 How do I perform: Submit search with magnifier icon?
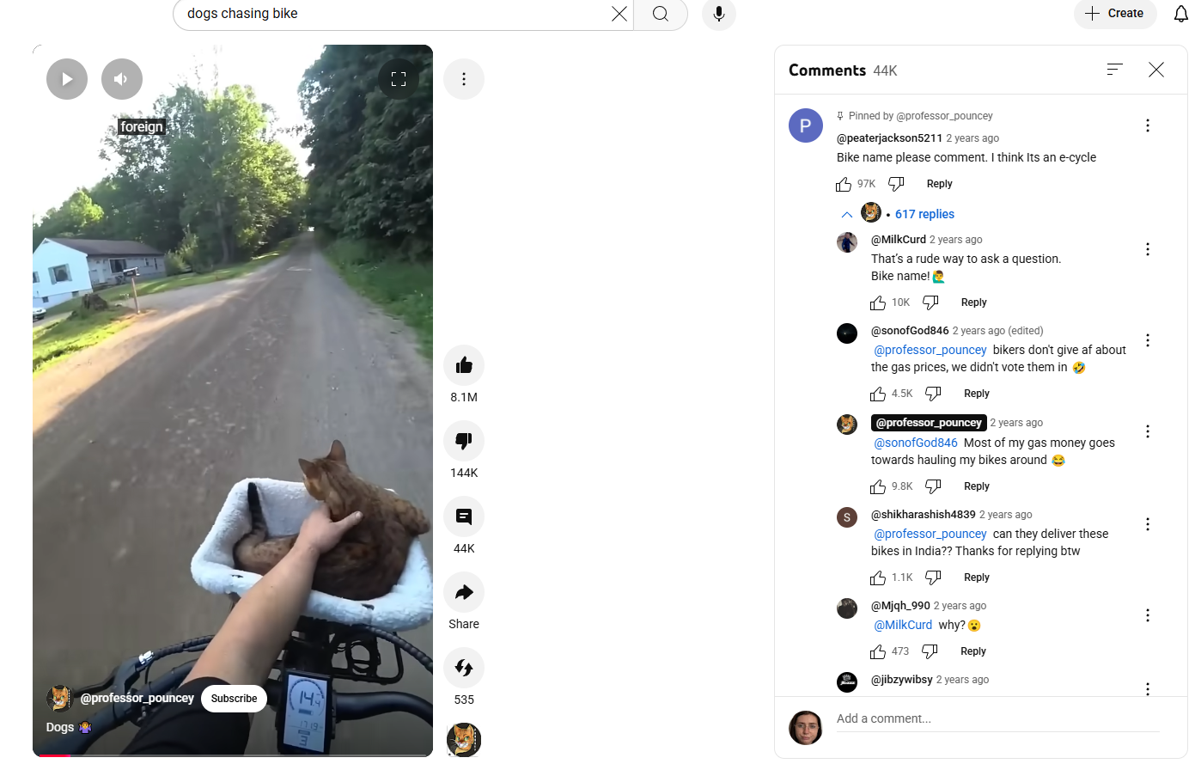661,14
